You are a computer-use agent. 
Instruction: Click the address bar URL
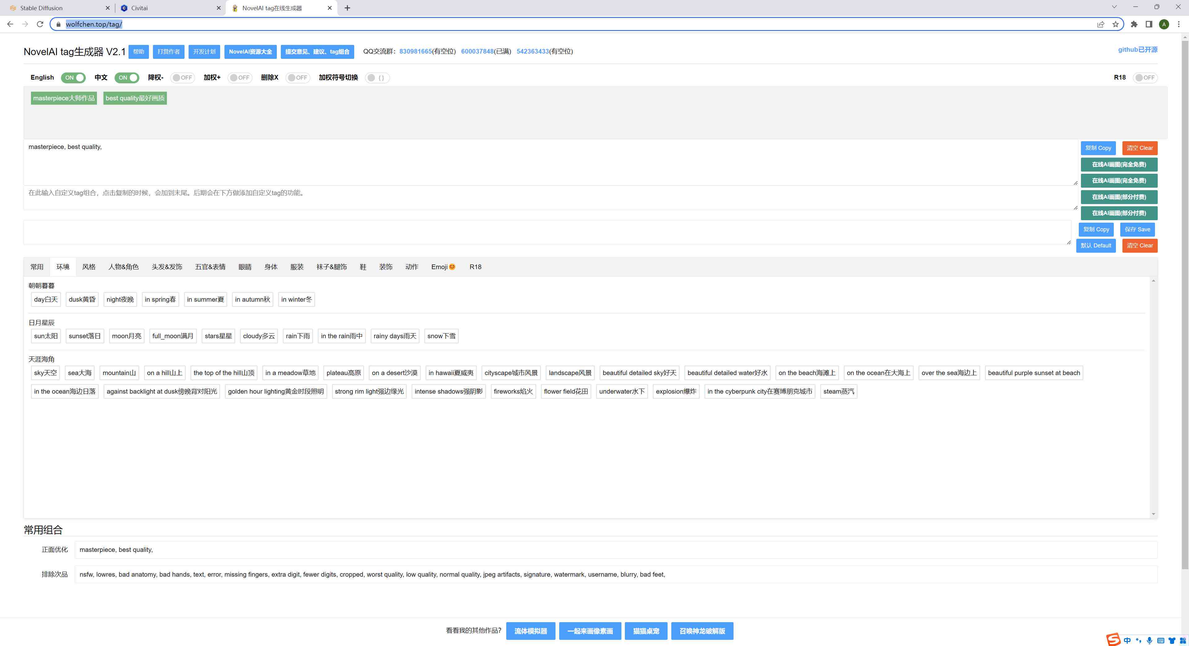coord(94,24)
